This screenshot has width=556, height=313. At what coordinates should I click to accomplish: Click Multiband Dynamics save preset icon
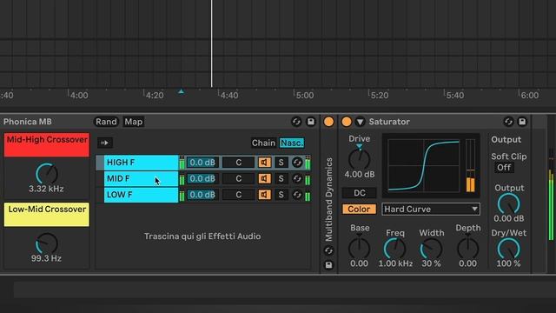(x=328, y=264)
